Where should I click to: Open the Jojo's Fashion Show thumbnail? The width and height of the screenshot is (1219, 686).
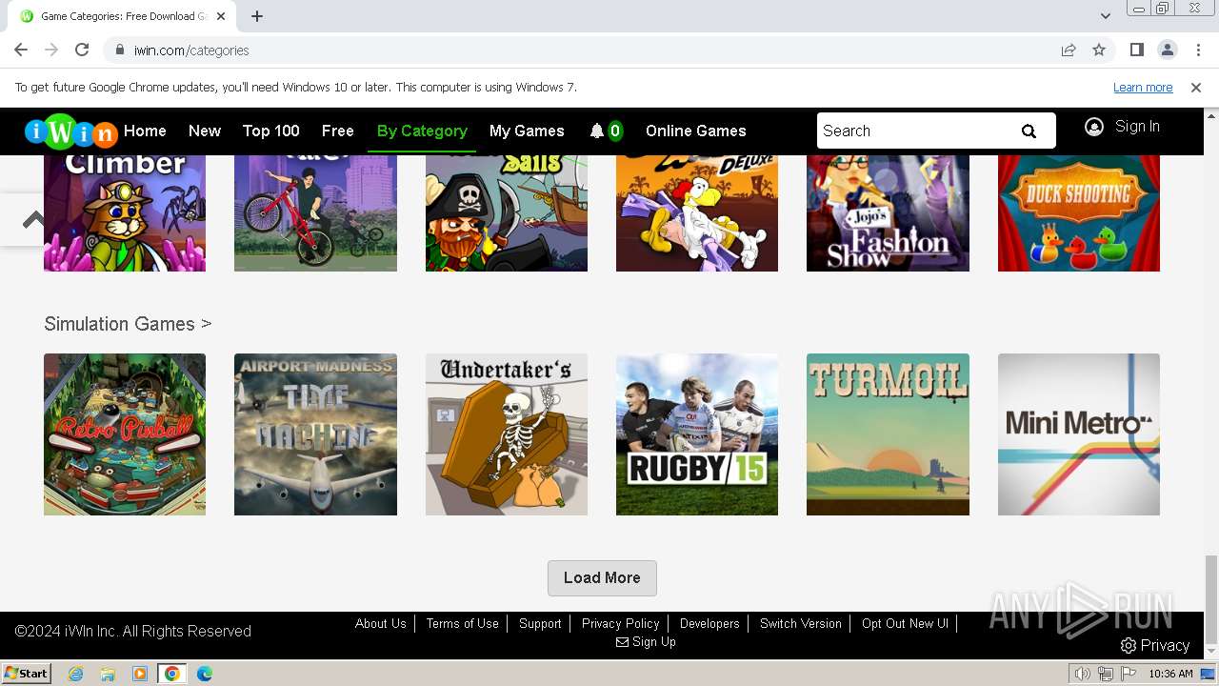click(x=888, y=213)
